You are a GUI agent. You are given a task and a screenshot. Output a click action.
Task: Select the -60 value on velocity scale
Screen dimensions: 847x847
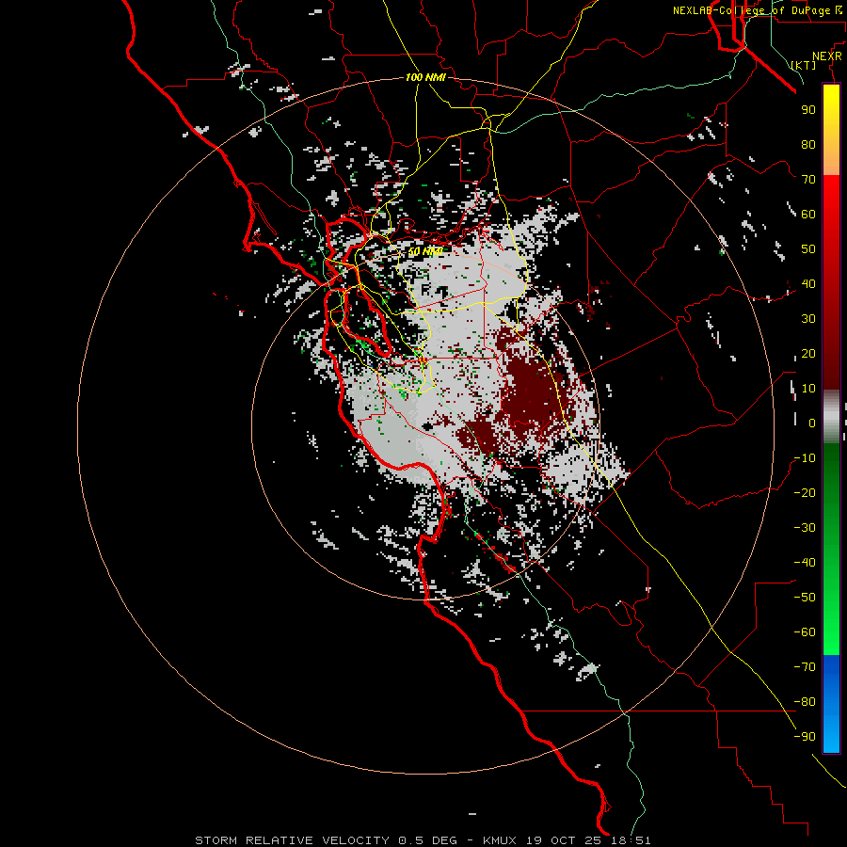point(805,632)
